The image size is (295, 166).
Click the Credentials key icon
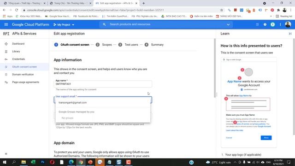click(6, 59)
